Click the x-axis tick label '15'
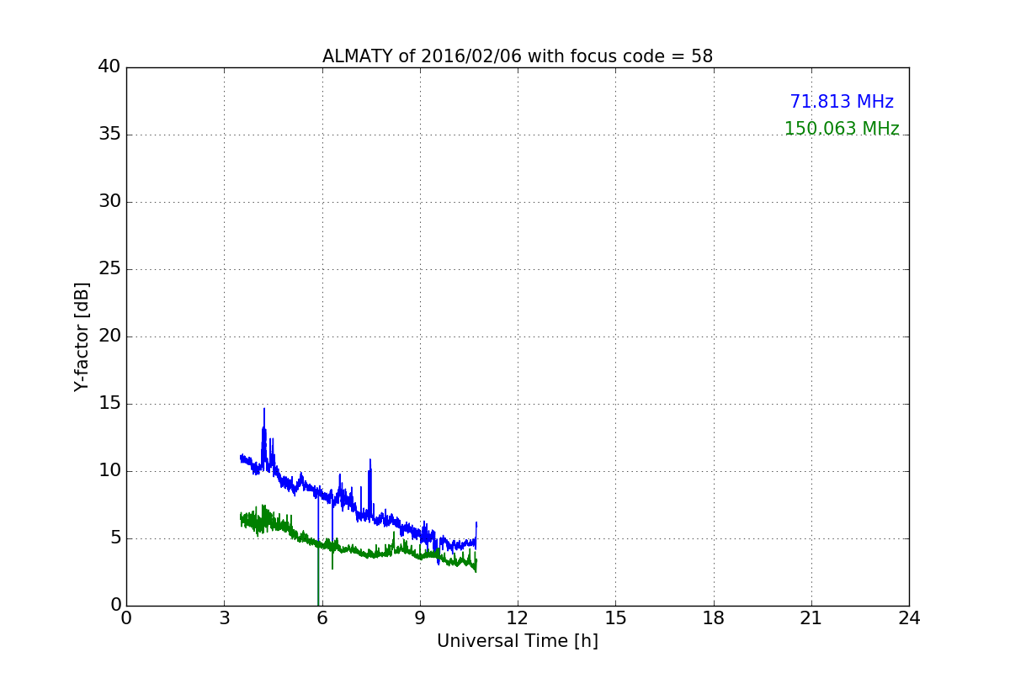The width and height of the screenshot is (1010, 673). pos(615,618)
